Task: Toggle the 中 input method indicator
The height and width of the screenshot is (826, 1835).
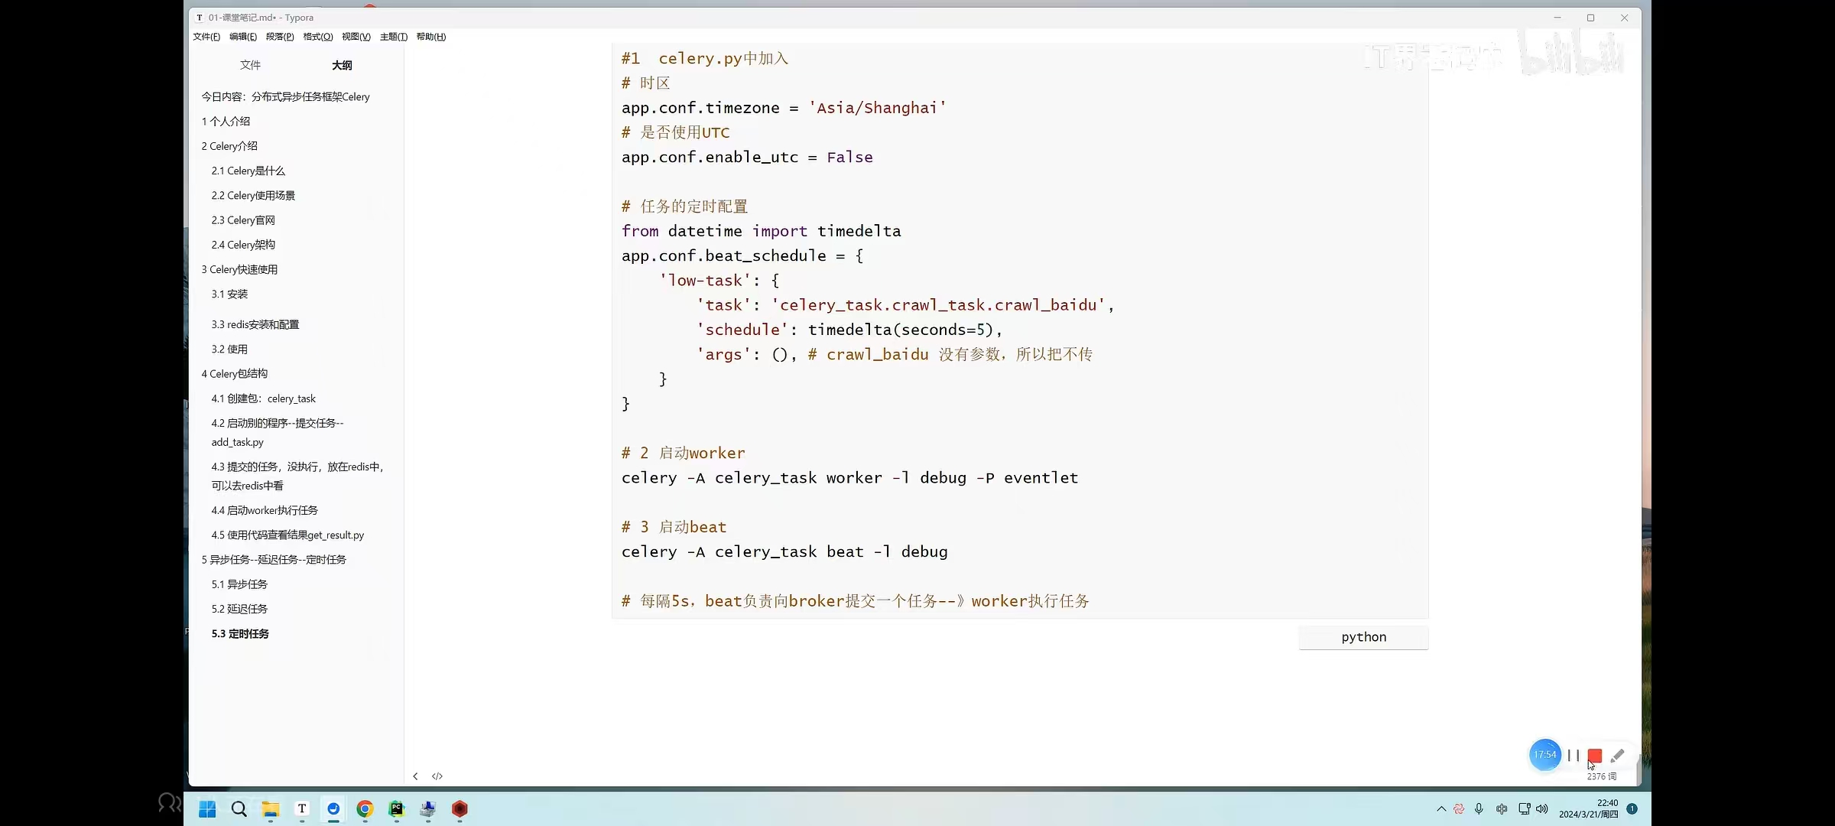Action: click(1502, 809)
